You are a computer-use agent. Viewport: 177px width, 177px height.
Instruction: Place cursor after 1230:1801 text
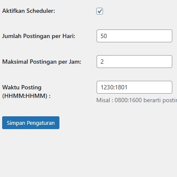[128, 87]
